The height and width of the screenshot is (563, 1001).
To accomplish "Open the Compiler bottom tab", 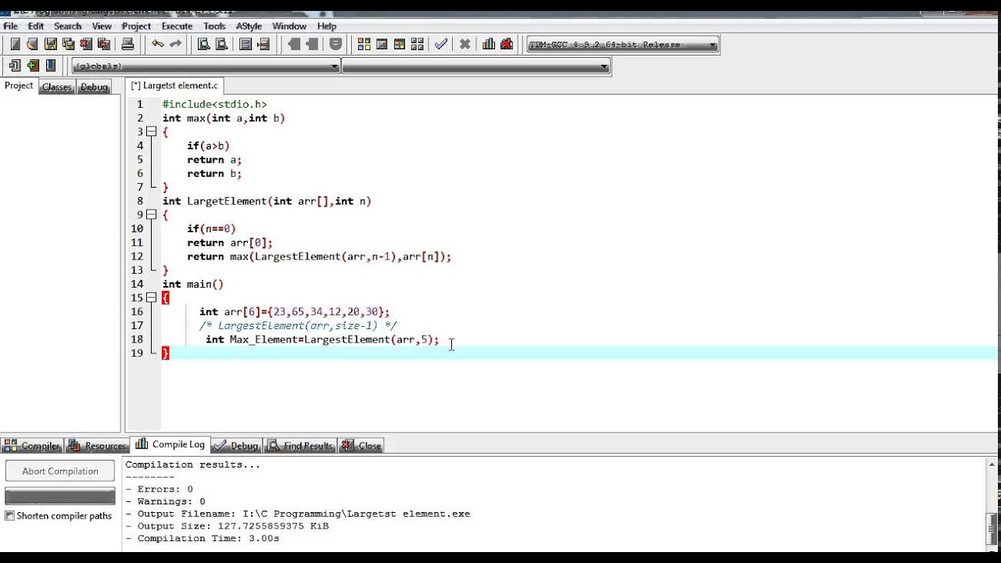I will [x=32, y=446].
